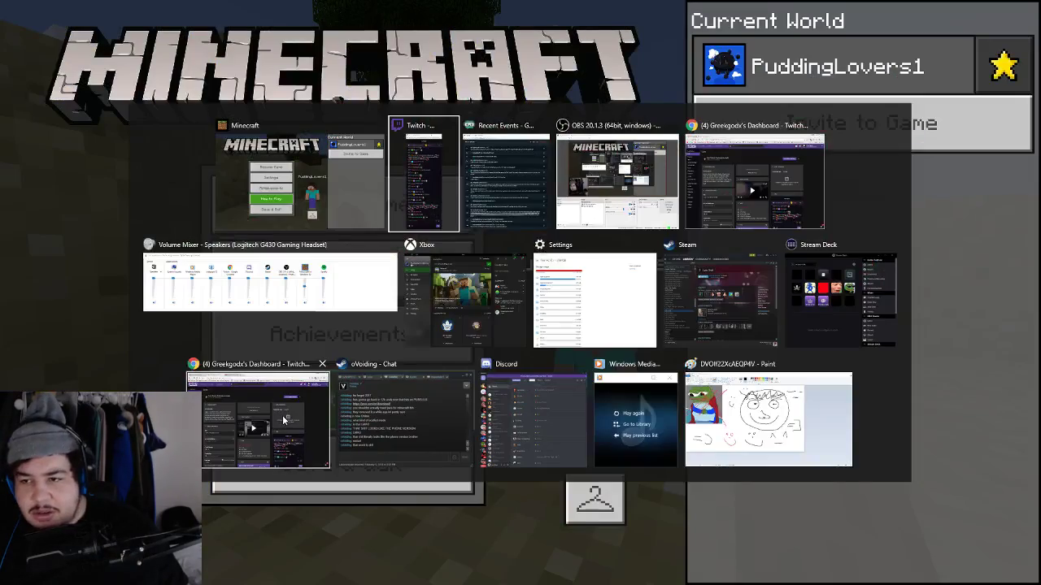
Task: Click the Chrome icon beside the OBS entry
Action: [691, 125]
